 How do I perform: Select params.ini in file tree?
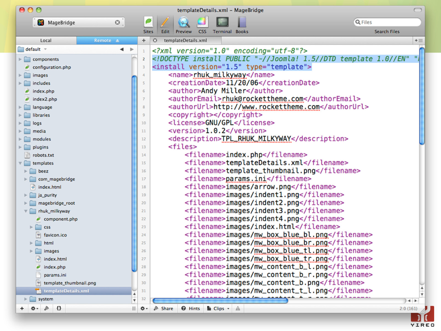pos(55,275)
